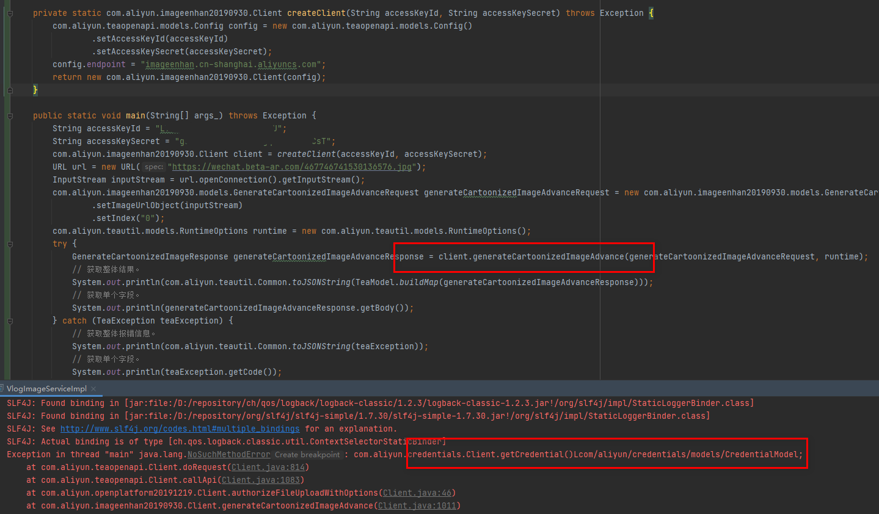The image size is (879, 514).
Task: Close the VlogImageServiceImpl run tab
Action: [x=93, y=389]
